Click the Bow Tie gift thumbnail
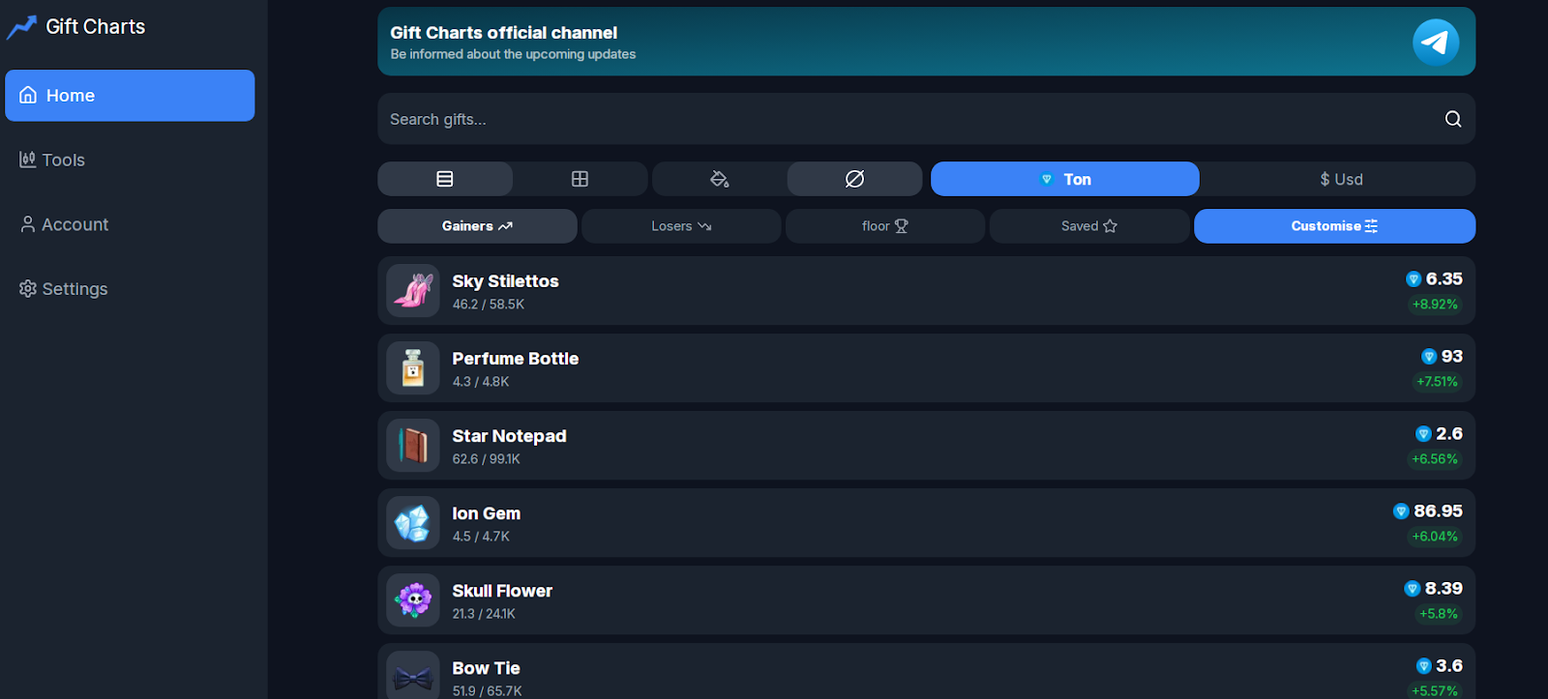The height and width of the screenshot is (699, 1548). tap(413, 676)
